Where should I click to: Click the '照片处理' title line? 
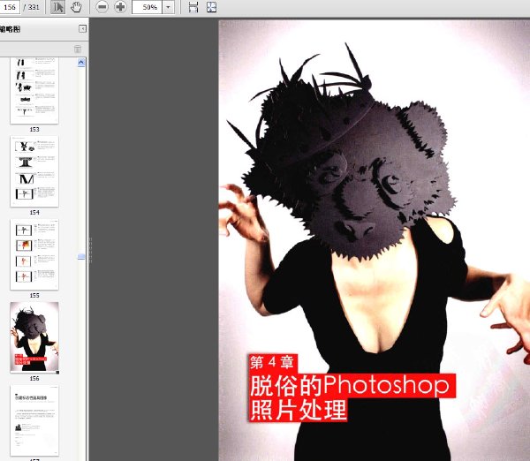pos(299,410)
